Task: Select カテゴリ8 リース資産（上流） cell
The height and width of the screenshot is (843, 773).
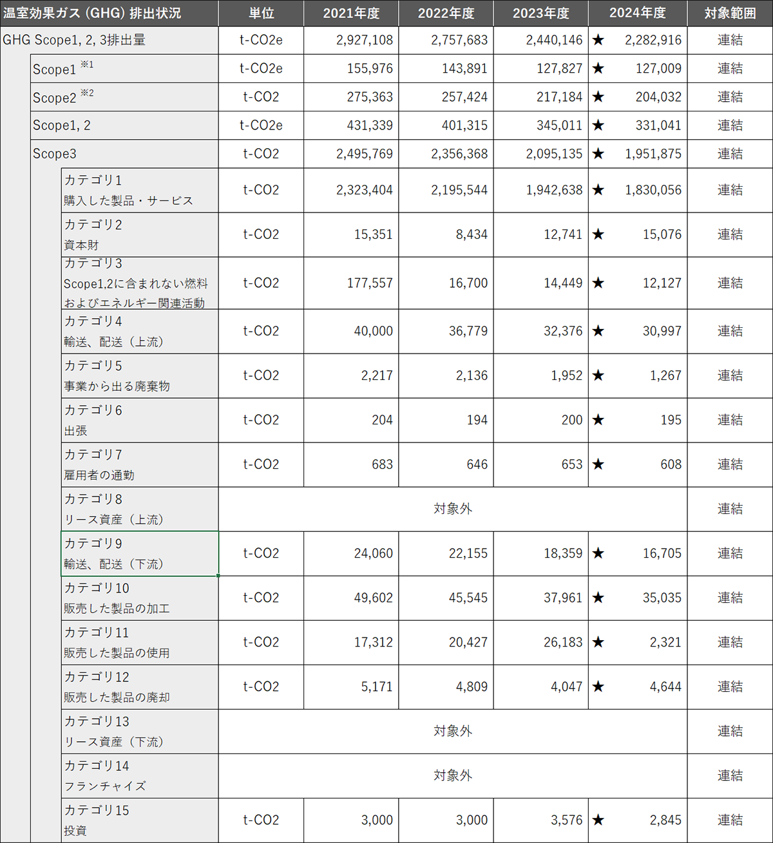Action: coord(140,509)
